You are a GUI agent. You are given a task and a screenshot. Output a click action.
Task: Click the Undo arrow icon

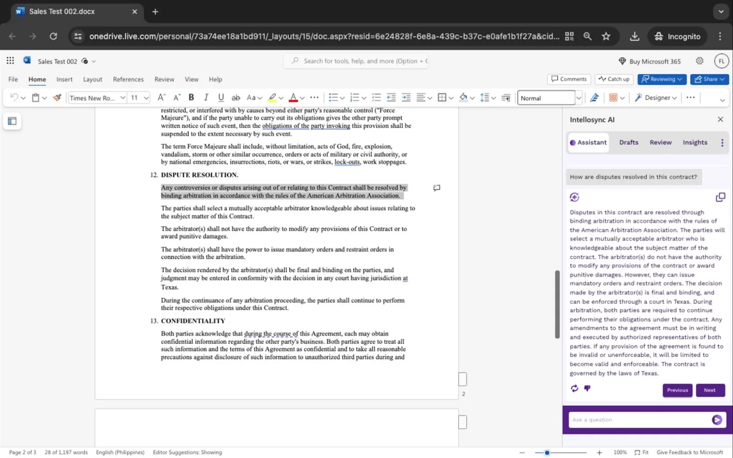[14, 98]
